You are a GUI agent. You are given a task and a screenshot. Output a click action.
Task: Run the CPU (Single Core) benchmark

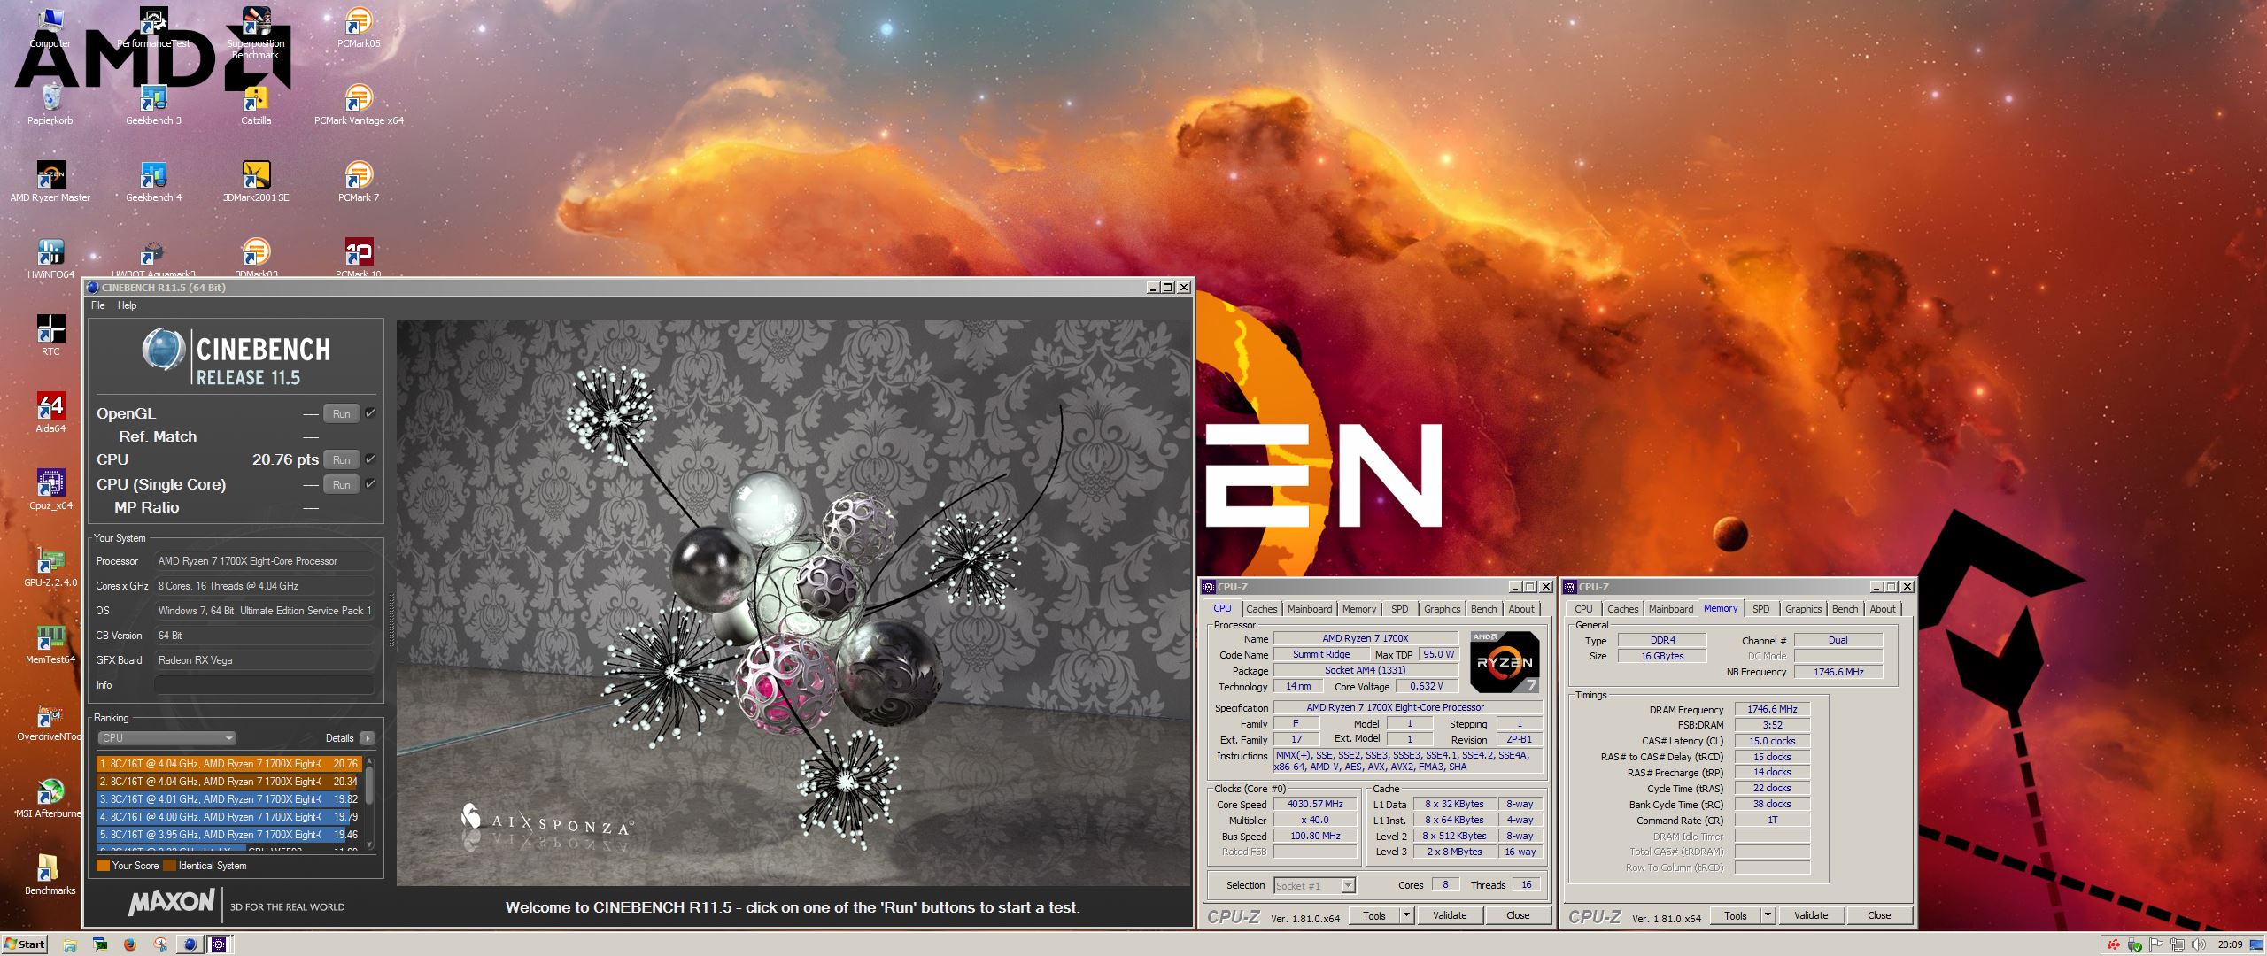pyautogui.click(x=341, y=484)
